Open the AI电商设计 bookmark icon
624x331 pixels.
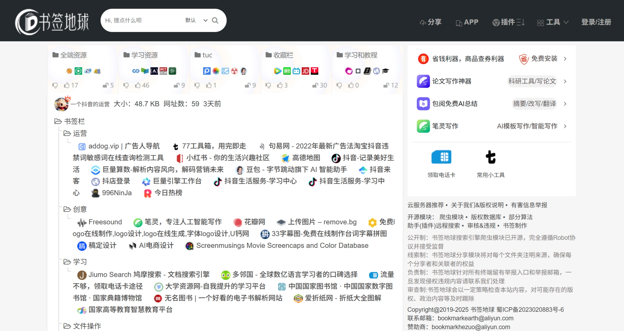132,246
